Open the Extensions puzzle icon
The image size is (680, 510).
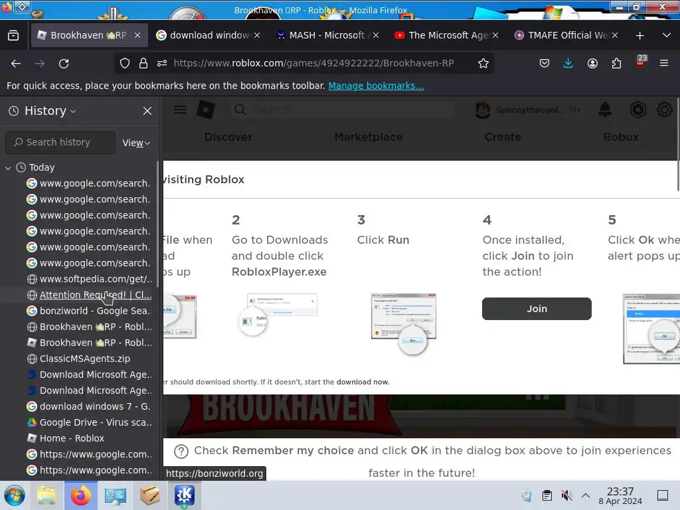pyautogui.click(x=616, y=63)
